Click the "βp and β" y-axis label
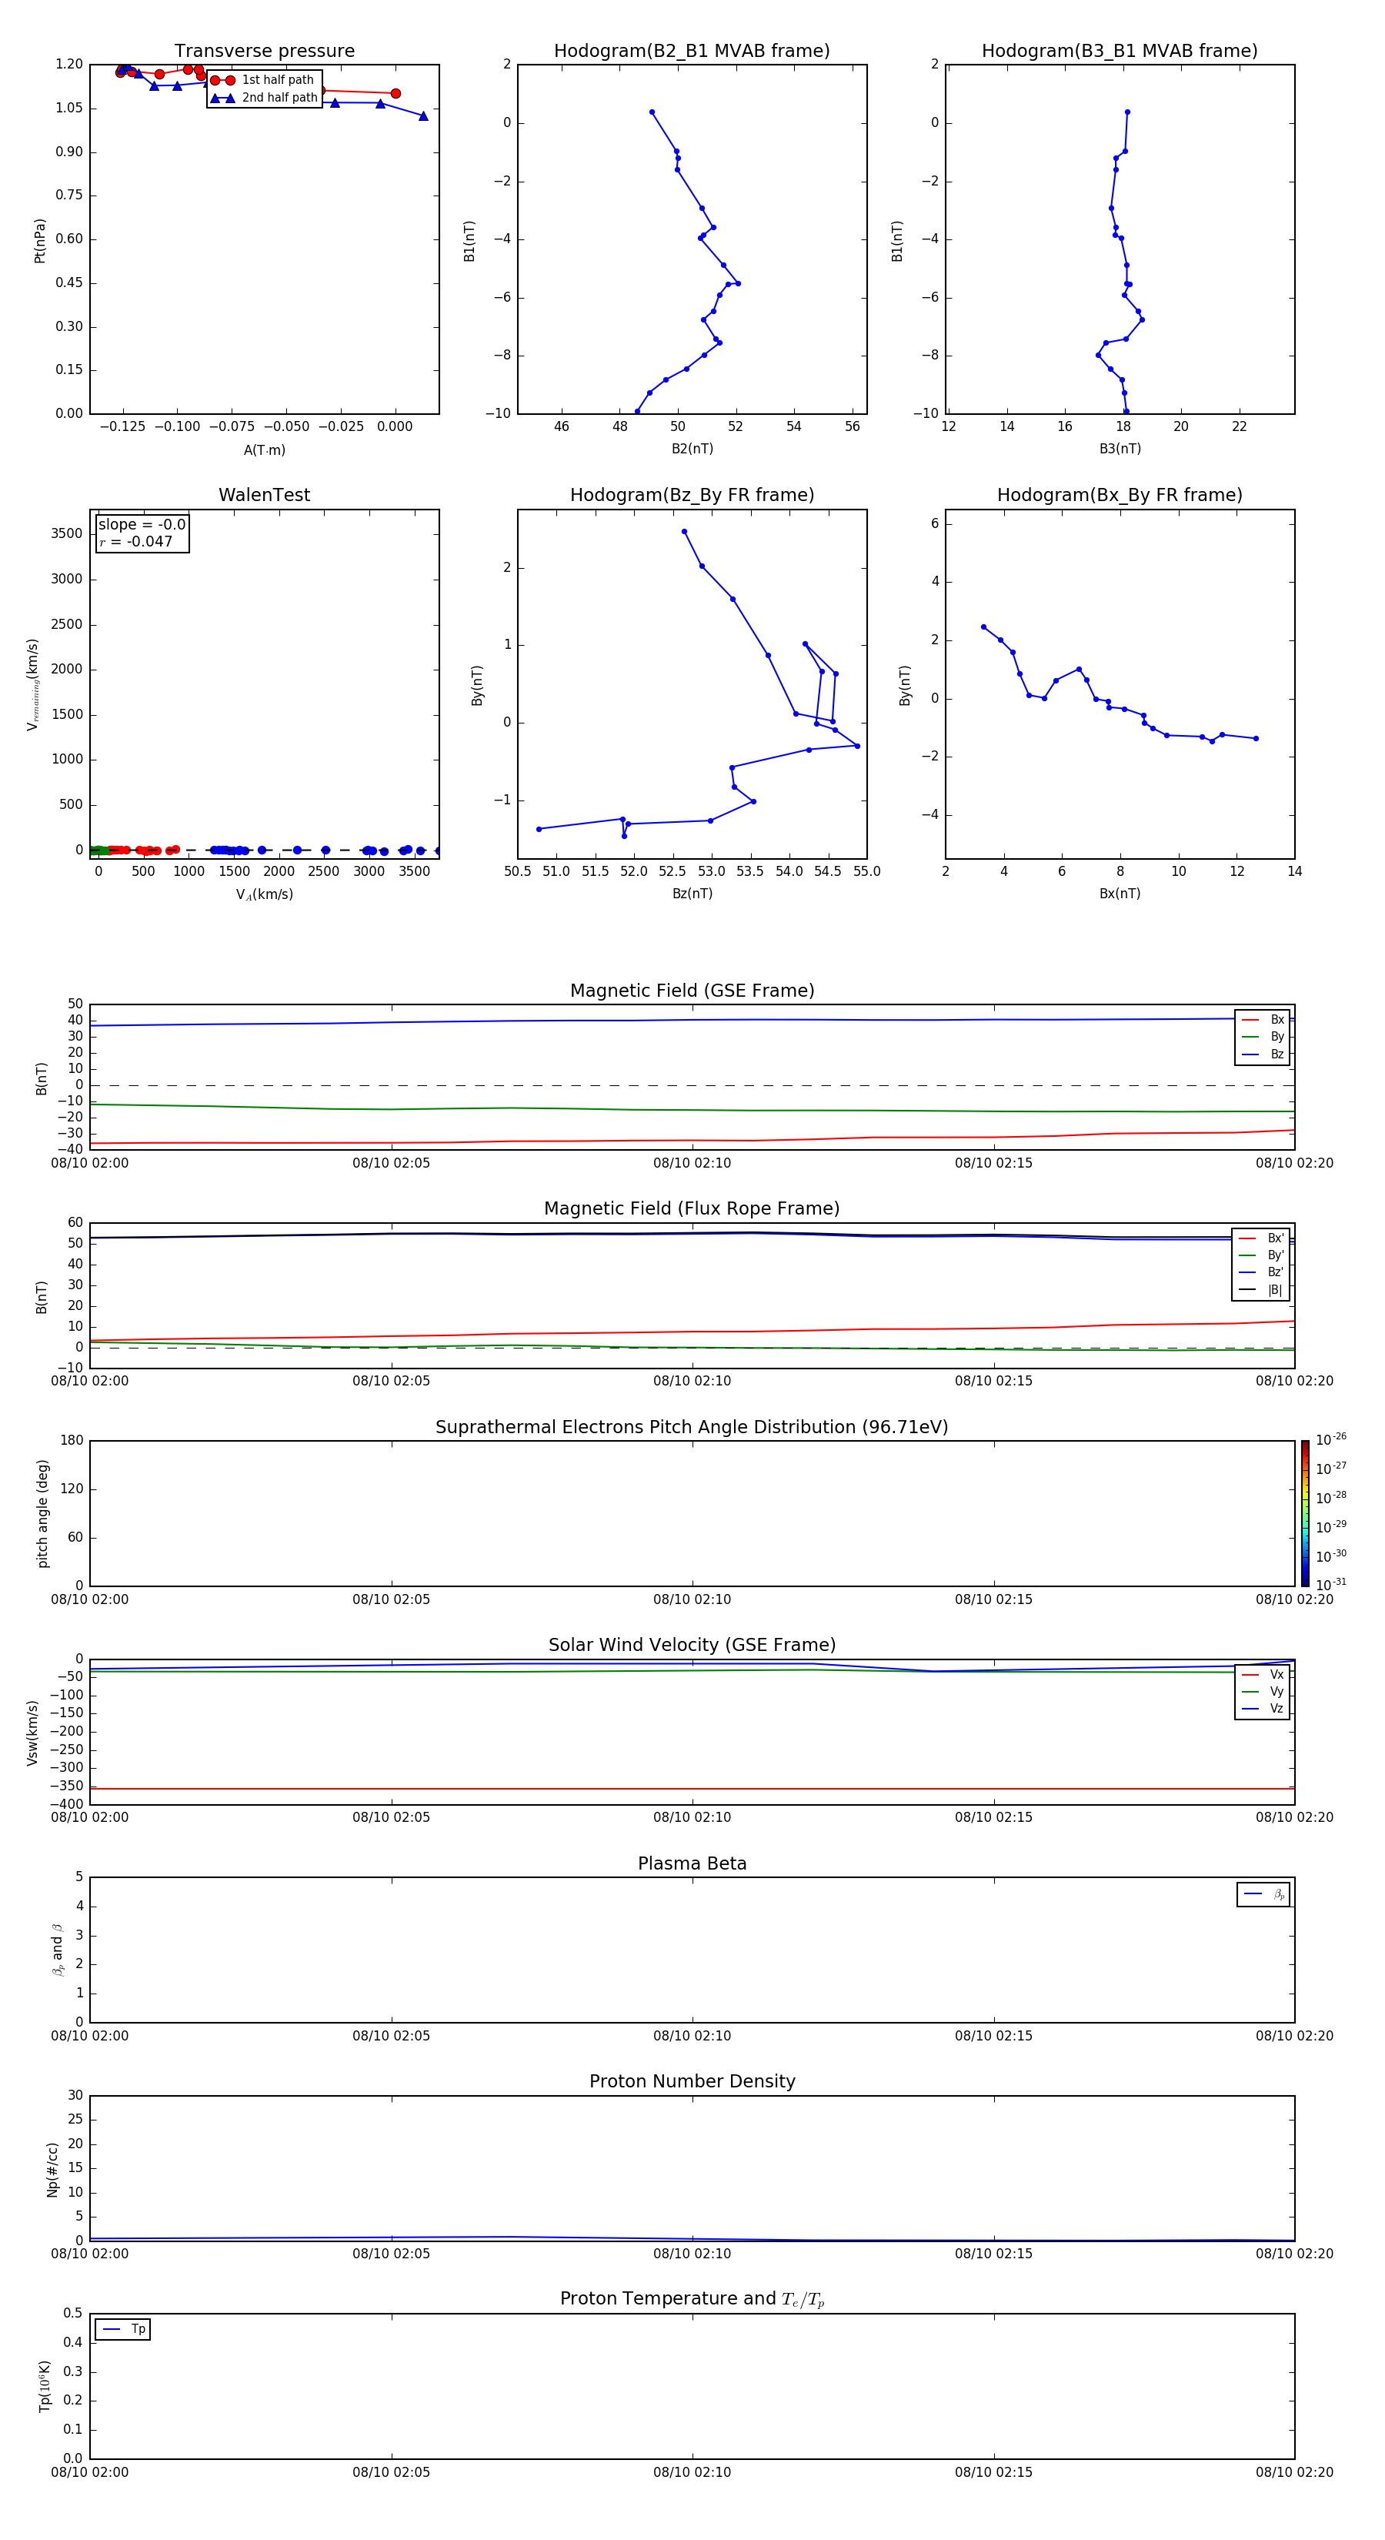Viewport: 1385px width, 2540px height. coord(57,1950)
